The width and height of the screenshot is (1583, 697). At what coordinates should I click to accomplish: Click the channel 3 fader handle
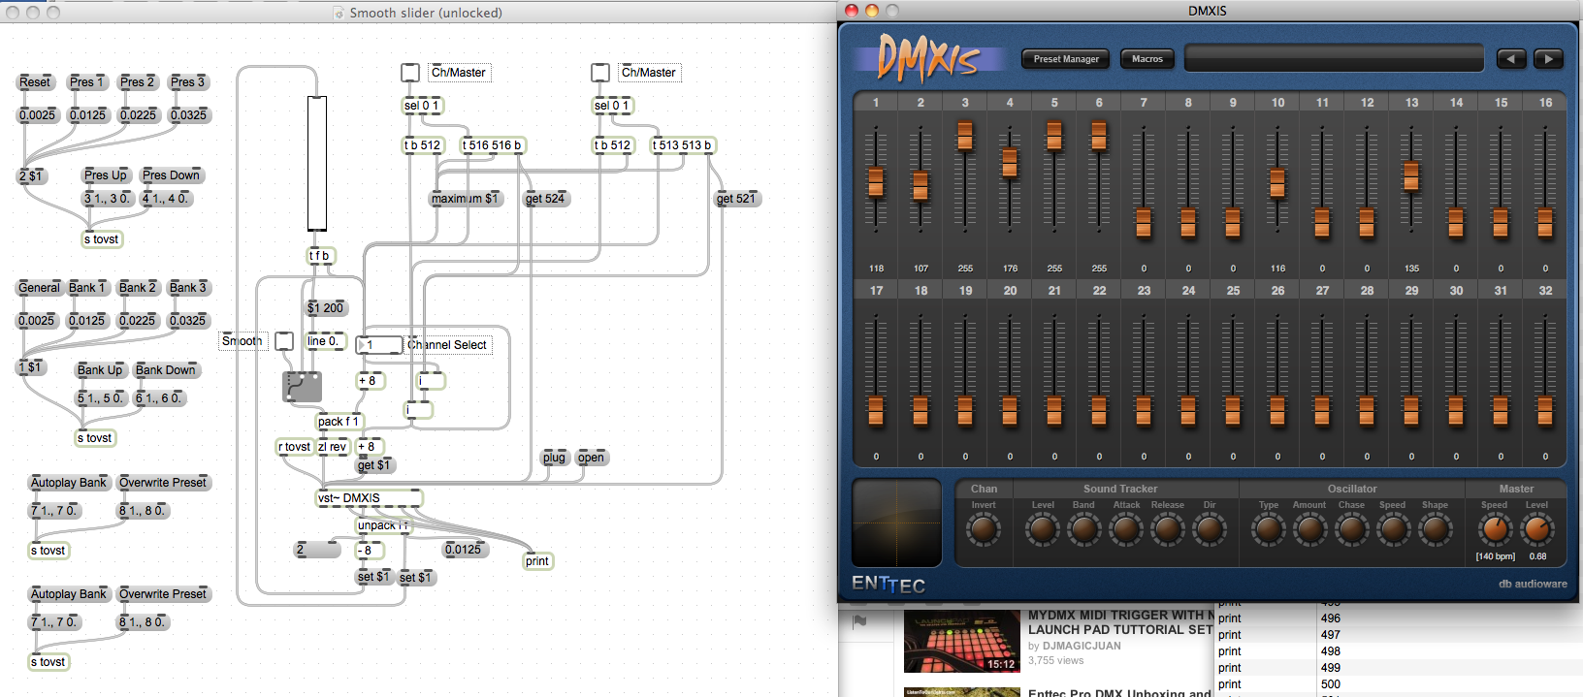pos(965,136)
